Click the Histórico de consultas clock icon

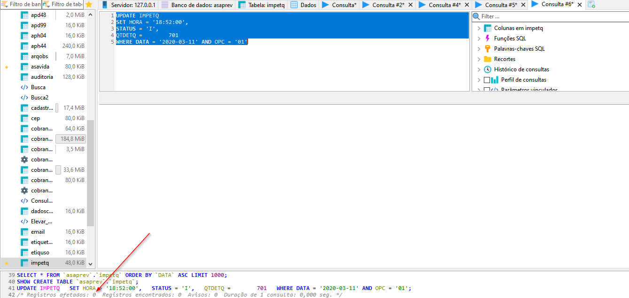[x=487, y=69]
